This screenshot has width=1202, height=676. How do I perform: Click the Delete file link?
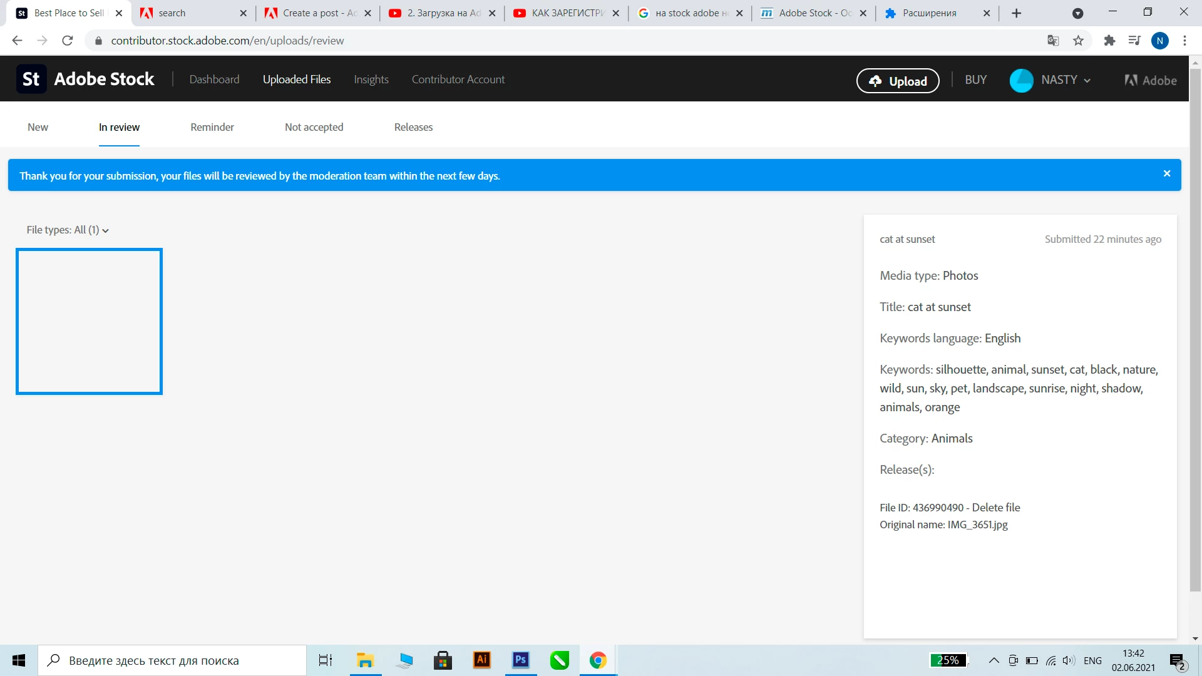tap(995, 508)
